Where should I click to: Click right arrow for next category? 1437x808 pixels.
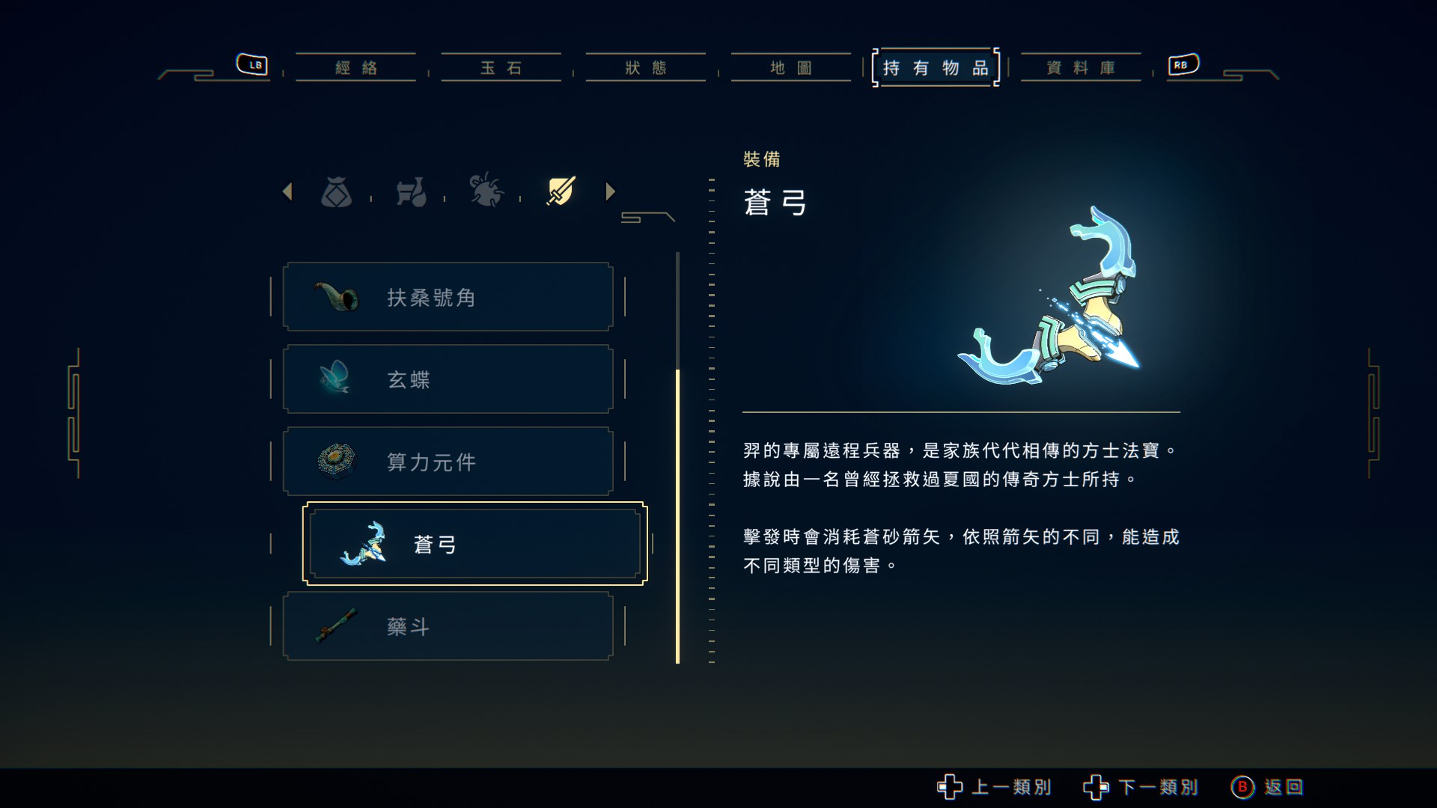coord(610,192)
